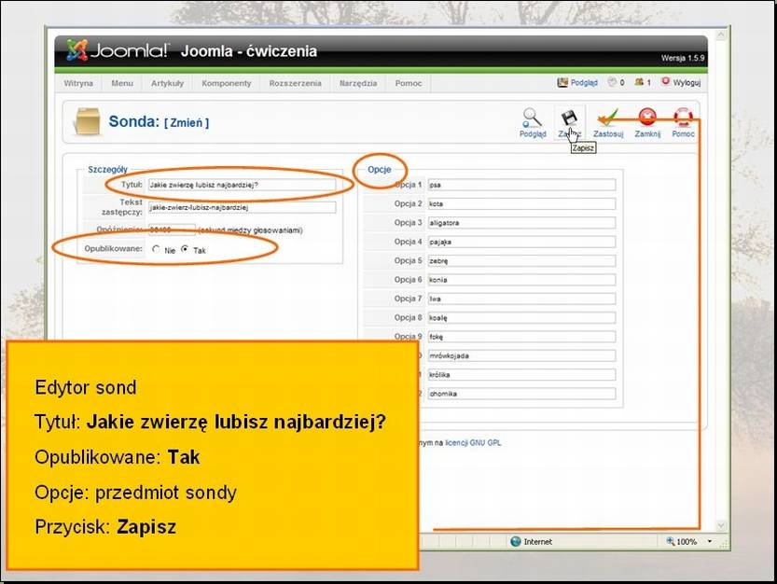
Task: Follow the licencji GNU GPL link
Action: (473, 443)
